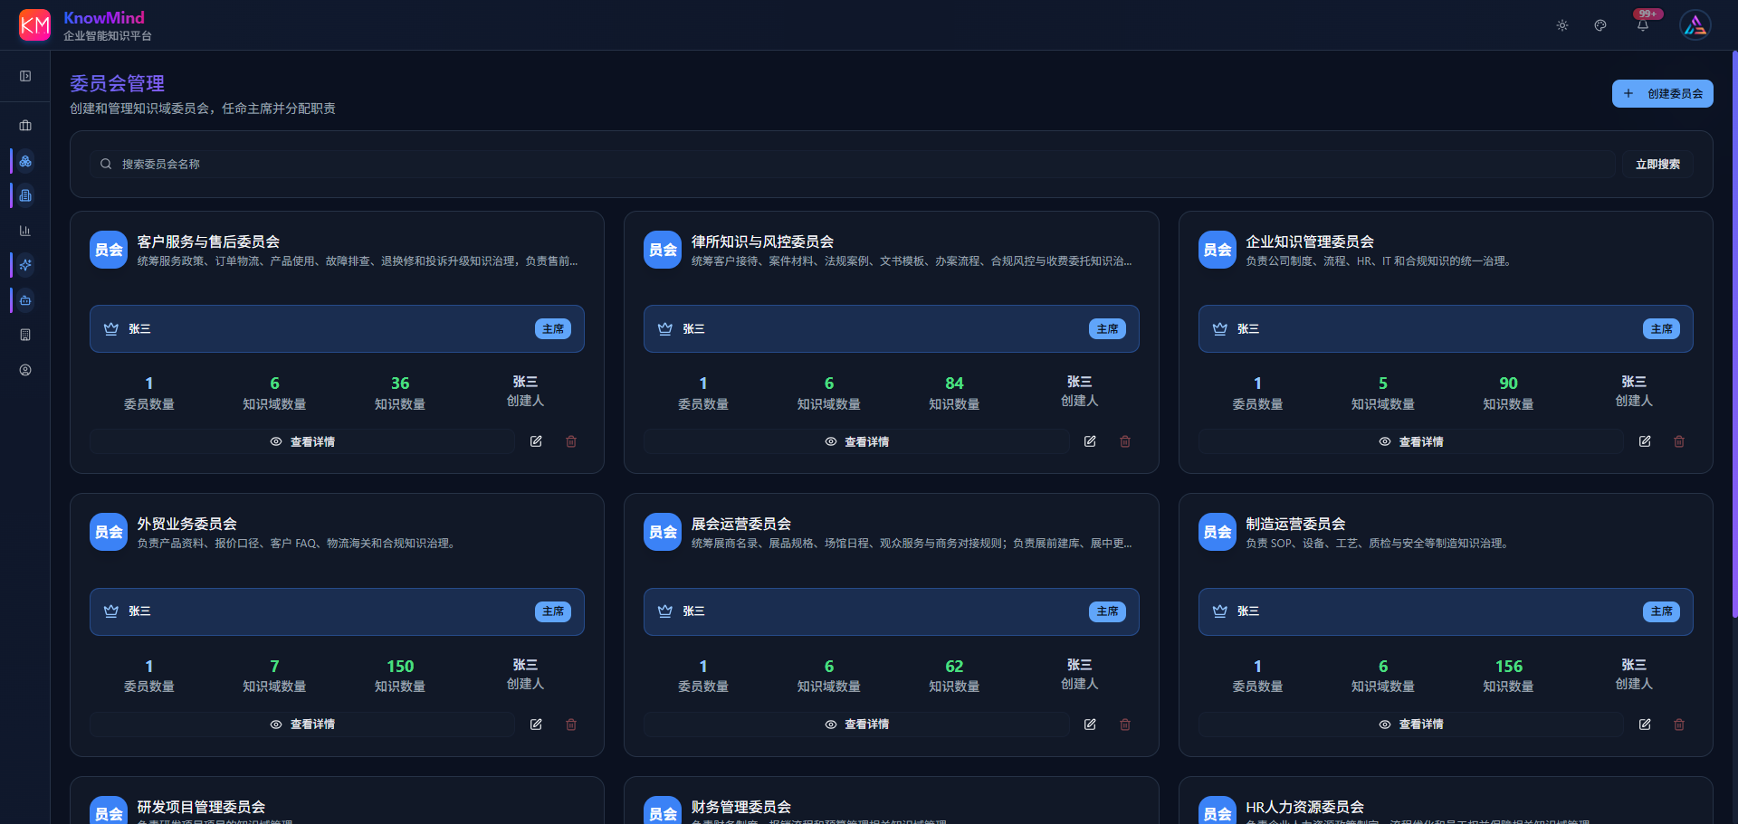This screenshot has height=824, width=1738.
Task: Click the 员会 badge of 客户服务与售后委员会
Action: point(109,250)
